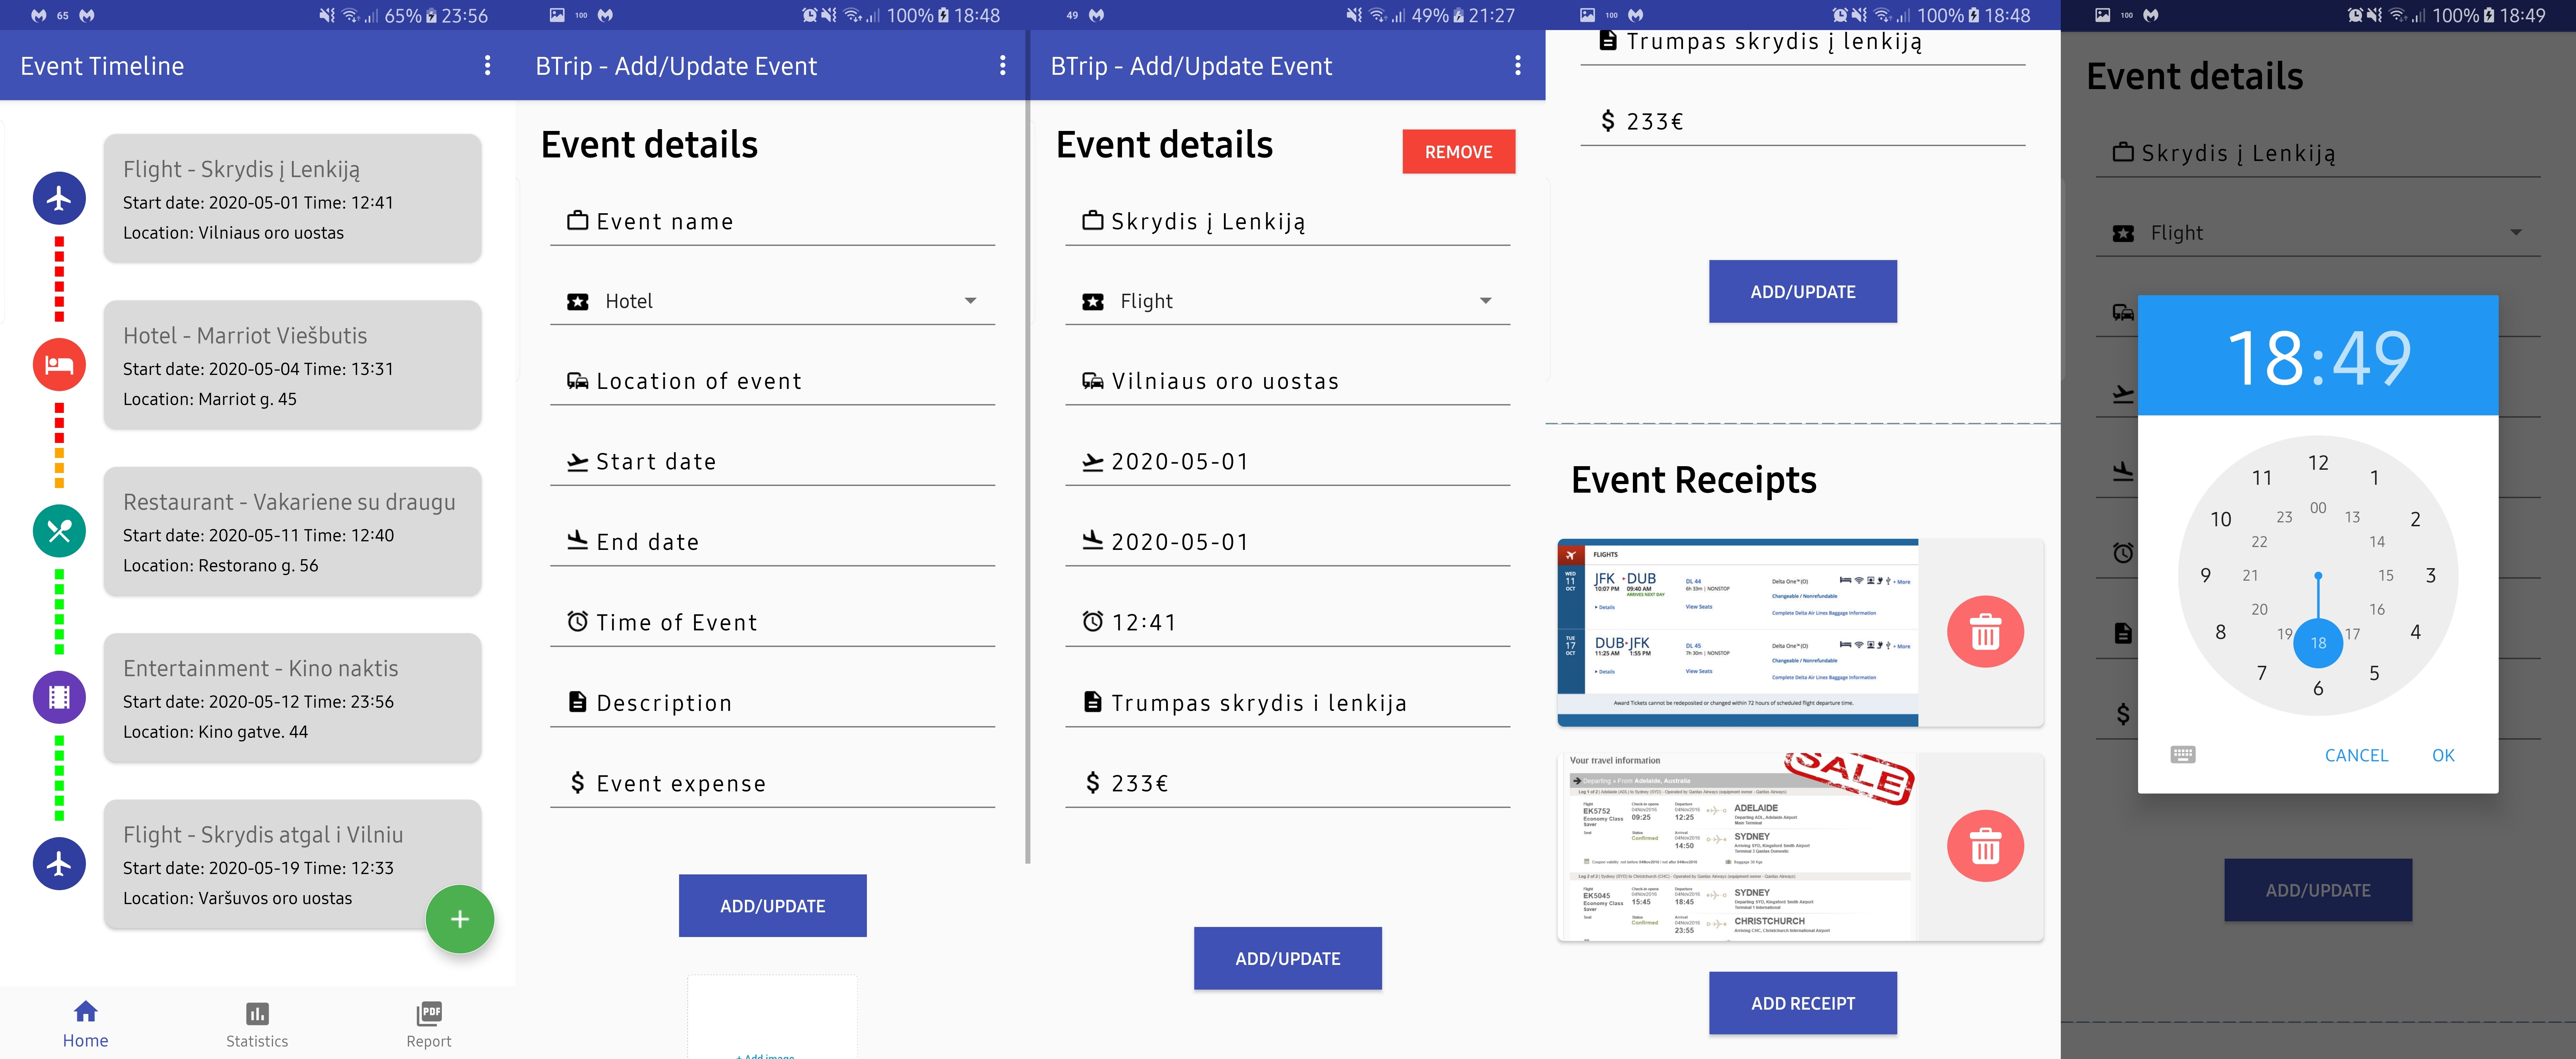Open the Statistics tab
2576x1059 pixels.
[257, 1025]
